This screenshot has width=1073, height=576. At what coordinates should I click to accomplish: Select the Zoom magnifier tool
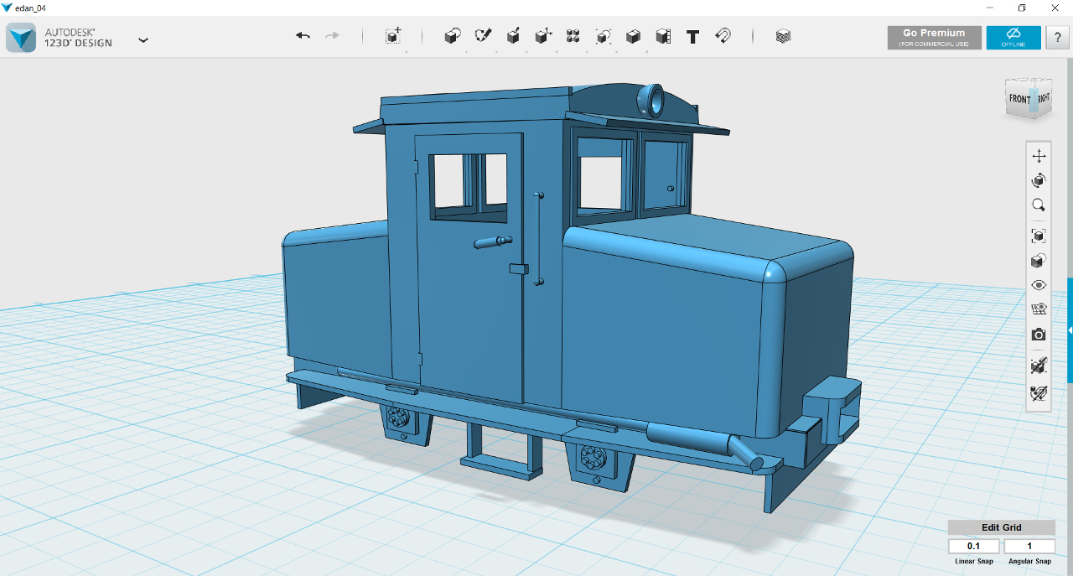[x=1039, y=205]
